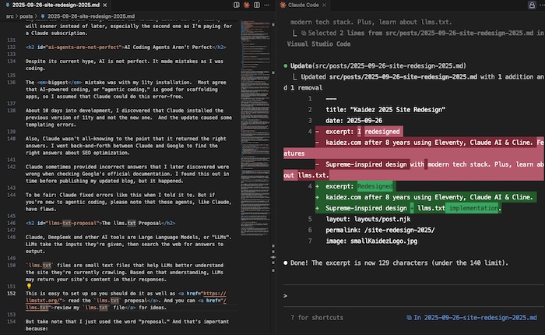Click the markdown file icon in editor tab
Screen dimensions: 545x335
(x=7, y=5)
